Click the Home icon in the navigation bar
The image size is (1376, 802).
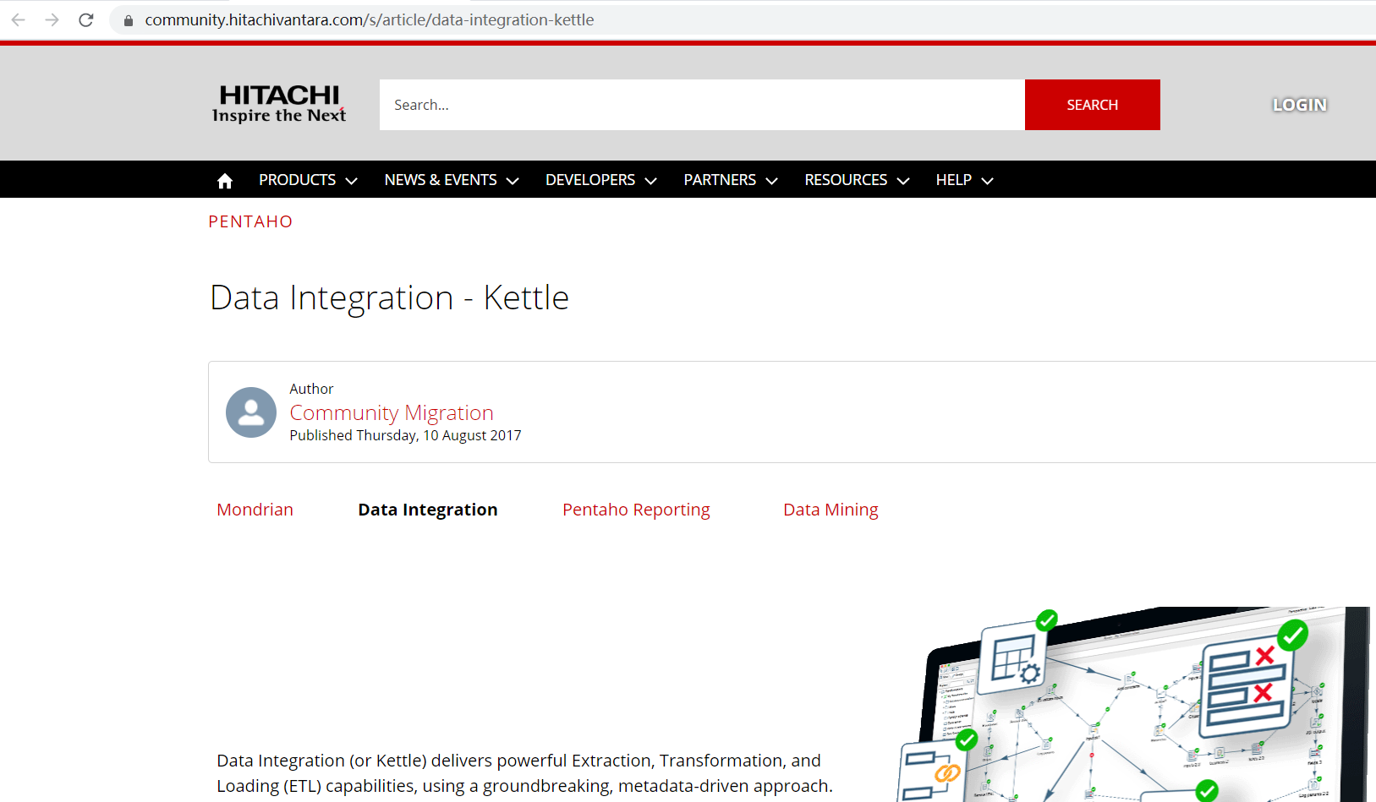point(224,179)
